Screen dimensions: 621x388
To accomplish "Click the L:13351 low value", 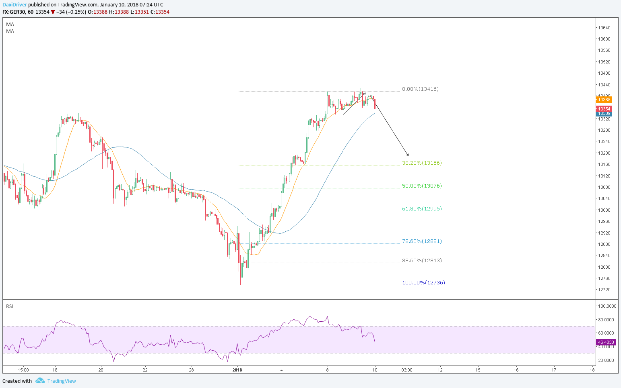I will click(x=140, y=12).
